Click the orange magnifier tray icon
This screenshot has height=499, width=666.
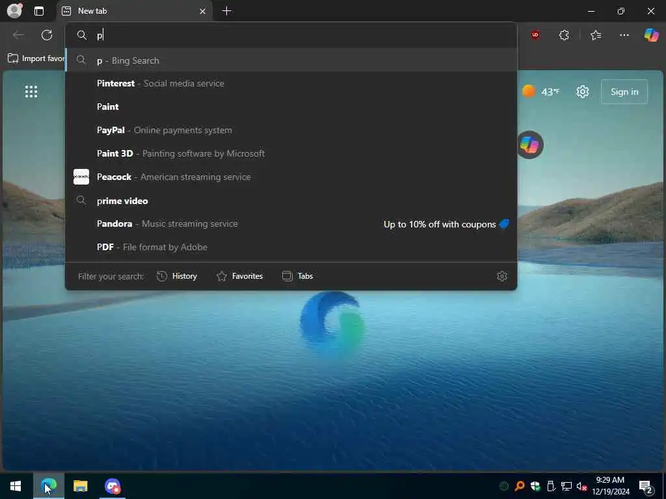pos(520,486)
